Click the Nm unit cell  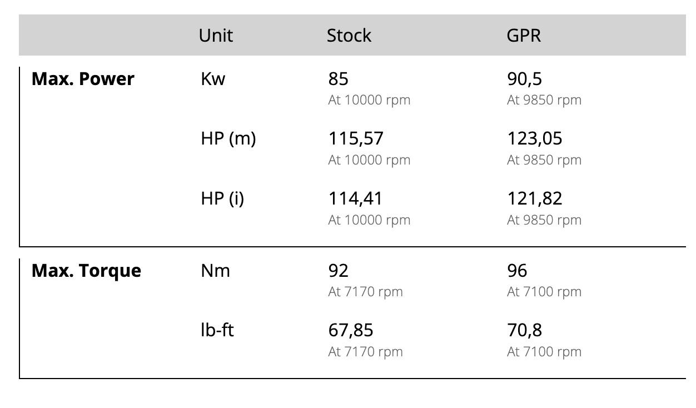[x=215, y=271]
